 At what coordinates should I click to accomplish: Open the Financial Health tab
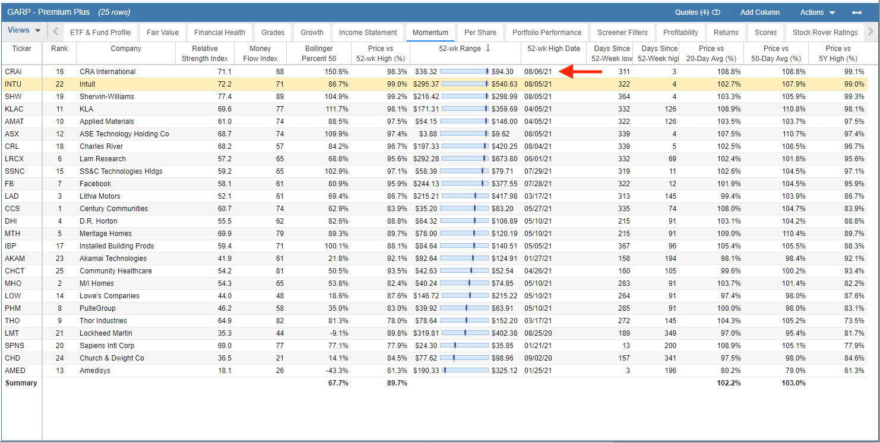click(220, 33)
